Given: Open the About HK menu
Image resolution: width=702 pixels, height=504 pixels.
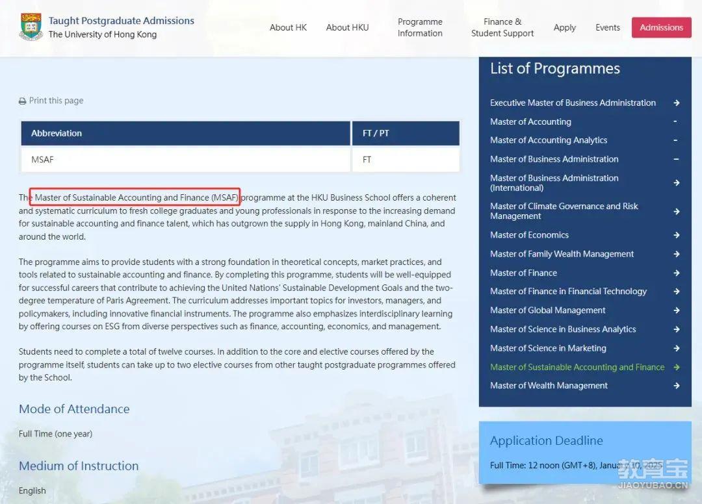Looking at the screenshot, I should pos(289,27).
